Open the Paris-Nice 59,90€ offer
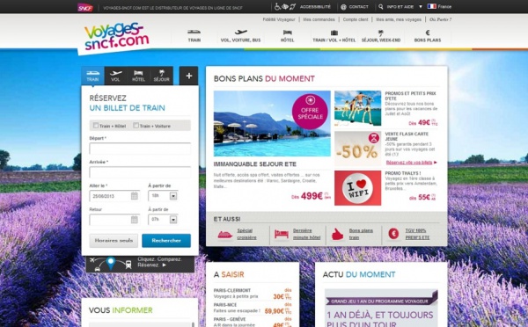The width and height of the screenshot is (528, 327). coord(253,308)
